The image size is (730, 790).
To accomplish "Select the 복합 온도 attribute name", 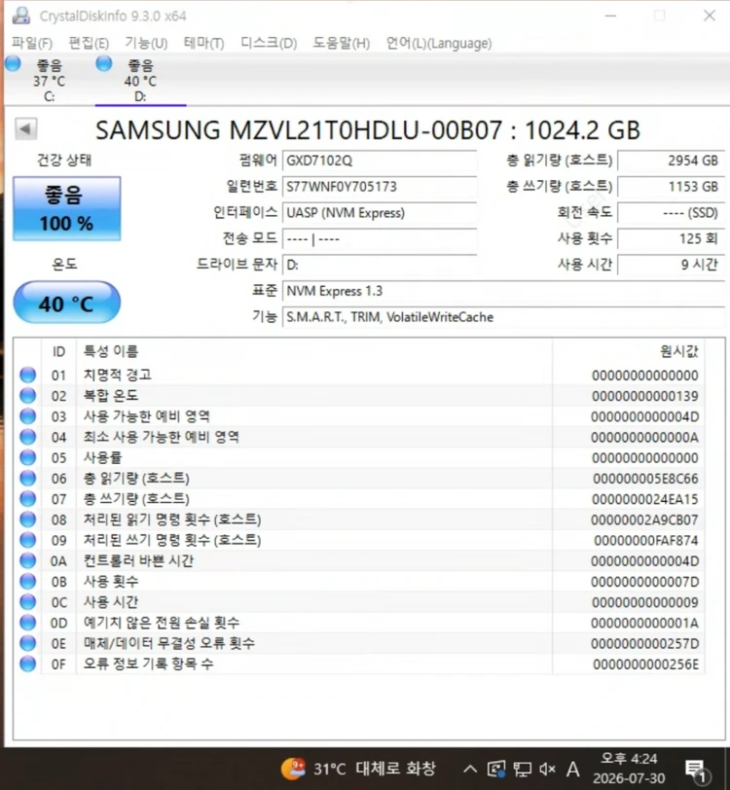I will click(110, 396).
